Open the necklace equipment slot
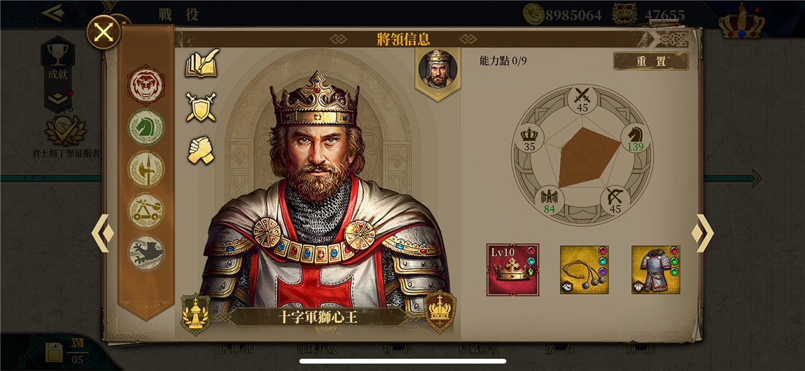 tap(584, 269)
